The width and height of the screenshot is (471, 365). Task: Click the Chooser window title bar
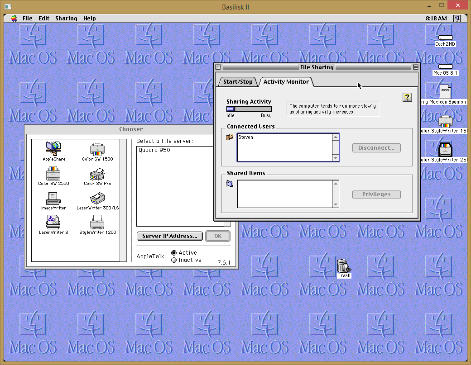click(131, 129)
